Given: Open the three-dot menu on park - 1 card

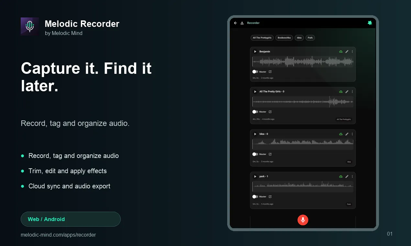Looking at the screenshot, I should (352, 176).
